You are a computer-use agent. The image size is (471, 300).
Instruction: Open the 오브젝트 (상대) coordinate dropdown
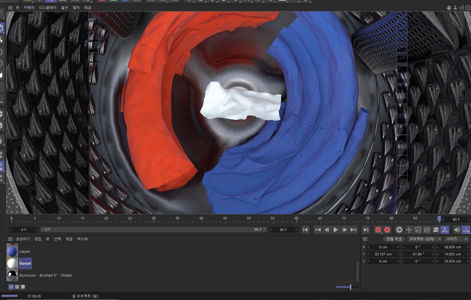[x=425, y=239]
